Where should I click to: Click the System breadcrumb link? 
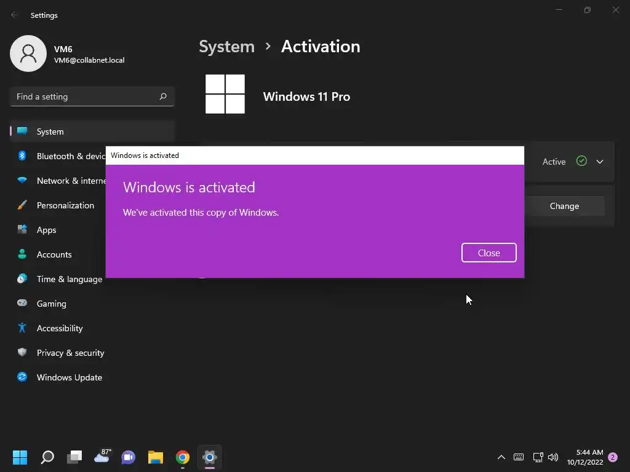click(x=226, y=47)
